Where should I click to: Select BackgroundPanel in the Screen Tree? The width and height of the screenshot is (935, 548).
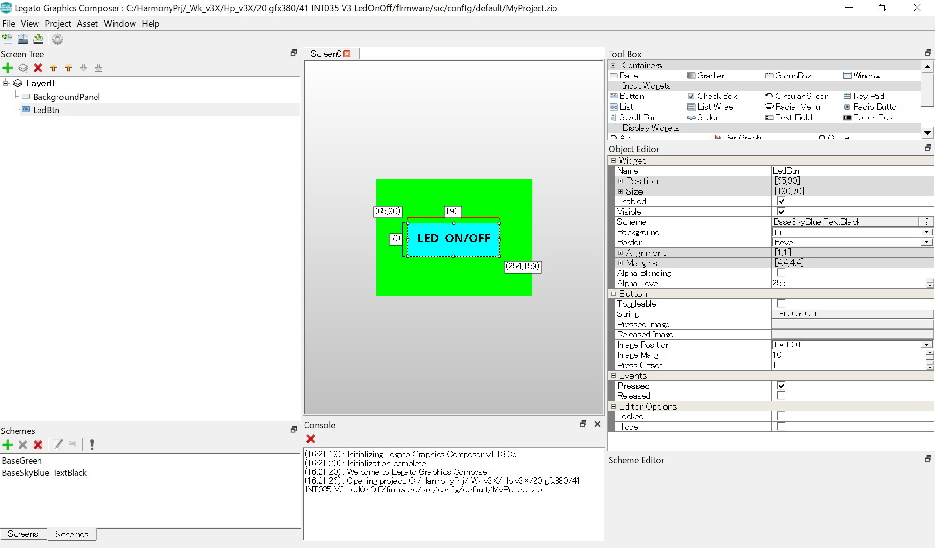coord(66,97)
